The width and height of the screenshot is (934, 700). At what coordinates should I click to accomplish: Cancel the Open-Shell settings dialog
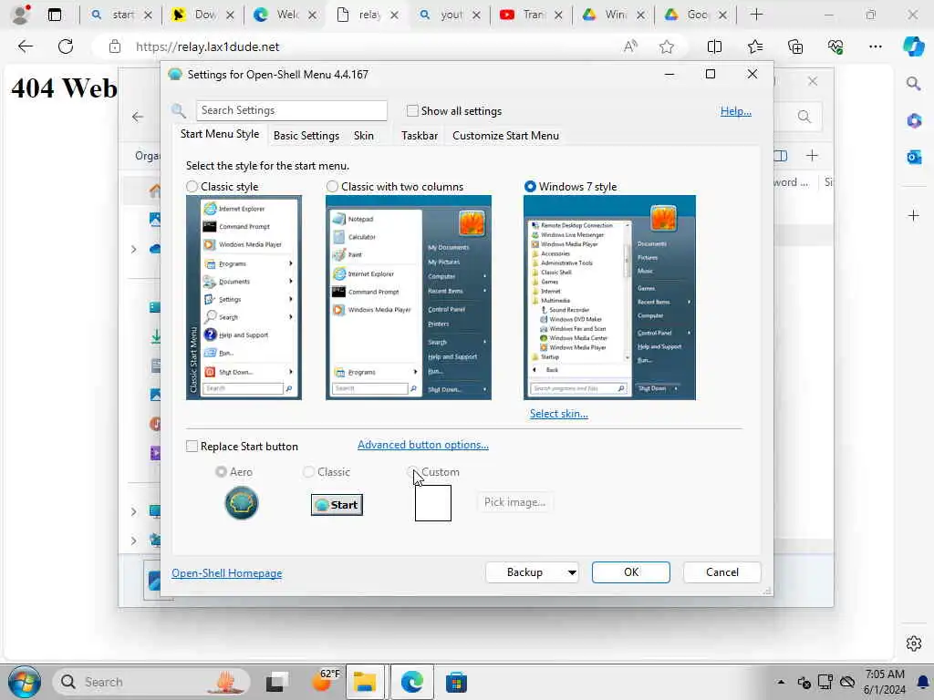click(x=722, y=572)
